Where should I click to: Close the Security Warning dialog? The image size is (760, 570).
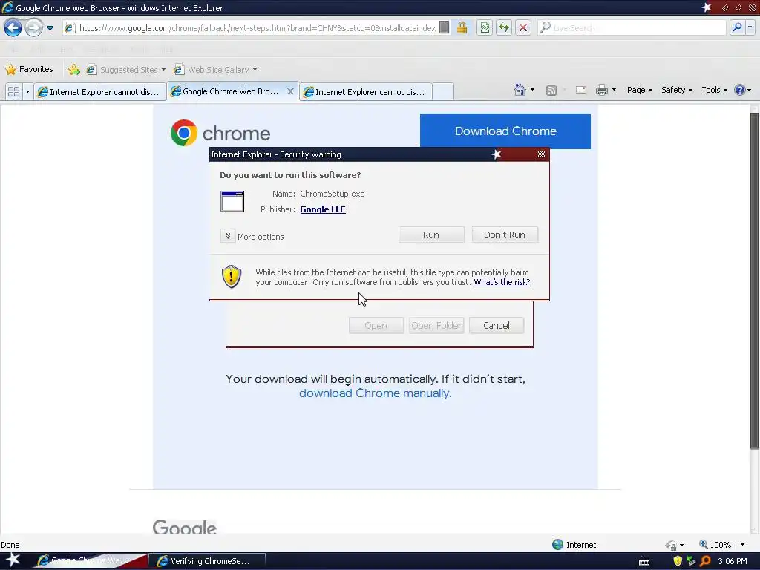541,154
